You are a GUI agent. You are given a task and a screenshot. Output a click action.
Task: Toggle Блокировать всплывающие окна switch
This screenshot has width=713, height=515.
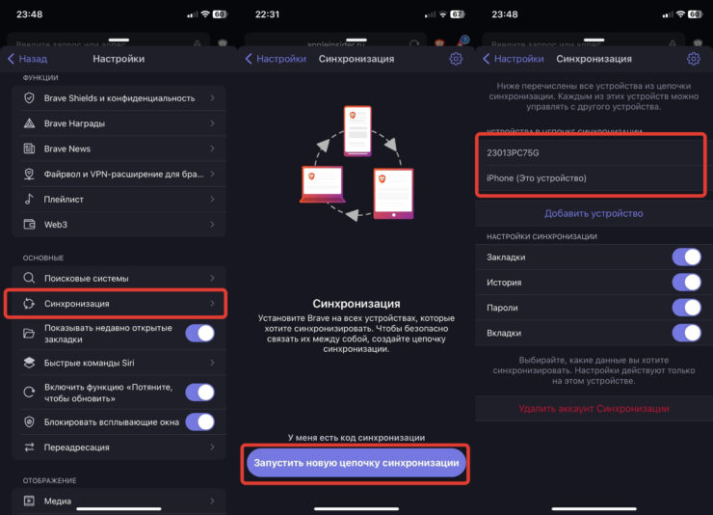pyautogui.click(x=200, y=421)
